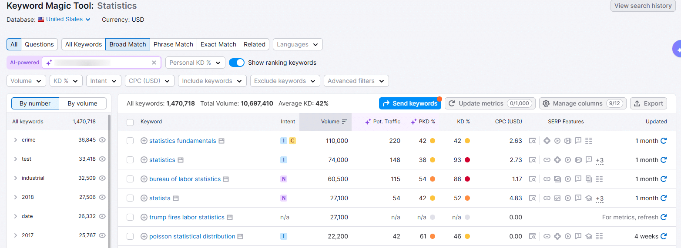This screenshot has width=681, height=248.
Task: Click Informational intent badge for statistics fundamentals
Action: pos(284,141)
